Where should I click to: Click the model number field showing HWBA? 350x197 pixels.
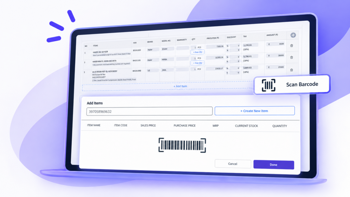[167, 59]
